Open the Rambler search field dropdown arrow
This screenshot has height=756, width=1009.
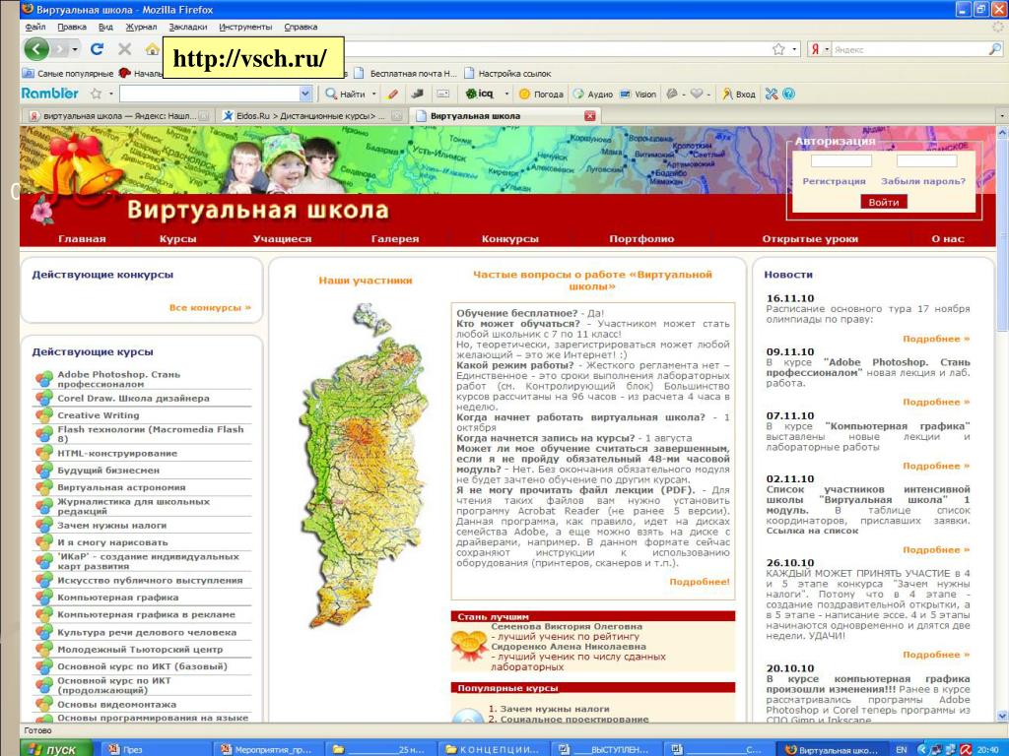305,94
